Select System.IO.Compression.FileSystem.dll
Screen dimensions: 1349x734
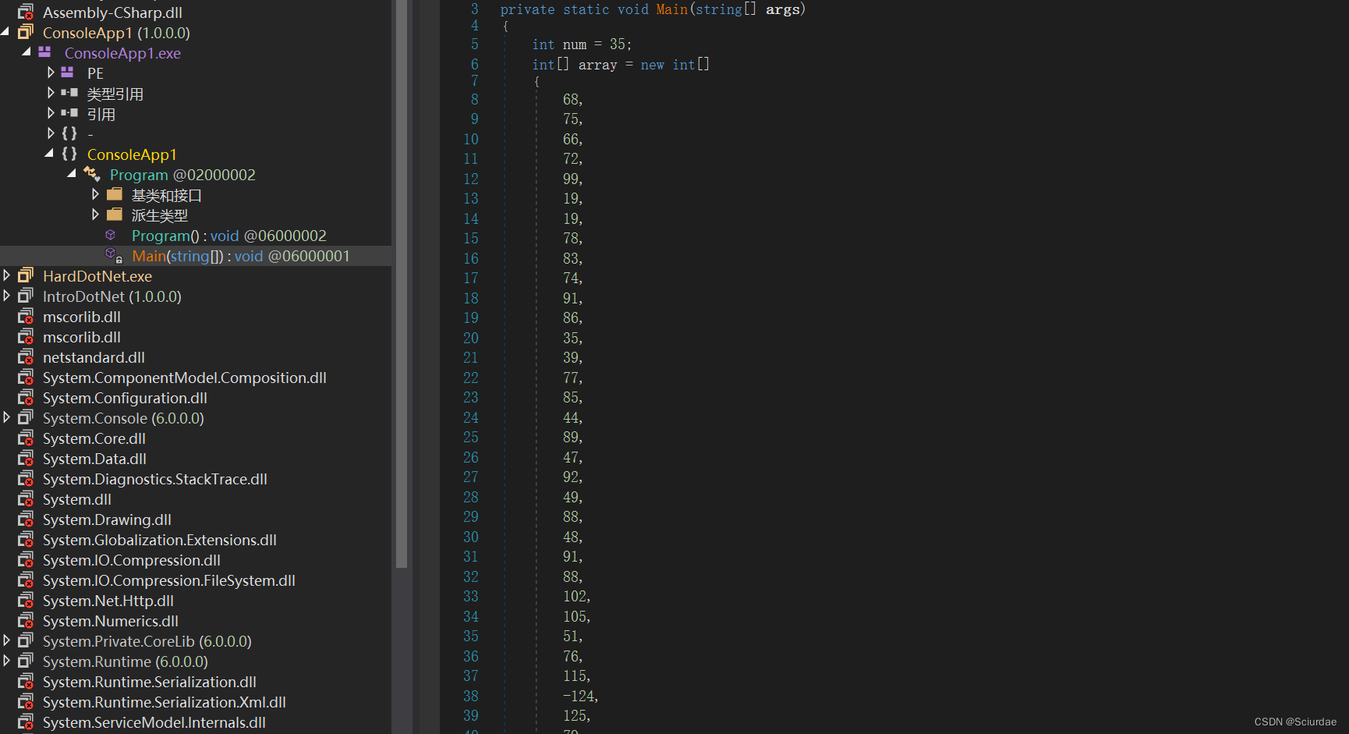pyautogui.click(x=169, y=580)
